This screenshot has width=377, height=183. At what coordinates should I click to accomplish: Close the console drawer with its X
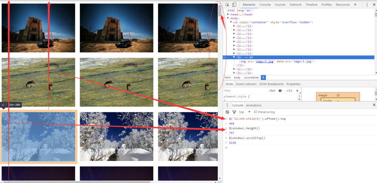374,105
